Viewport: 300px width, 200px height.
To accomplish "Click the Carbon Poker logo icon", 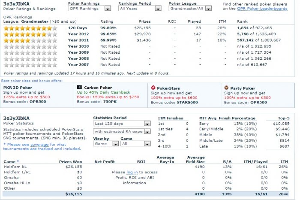I will [x=79, y=88].
